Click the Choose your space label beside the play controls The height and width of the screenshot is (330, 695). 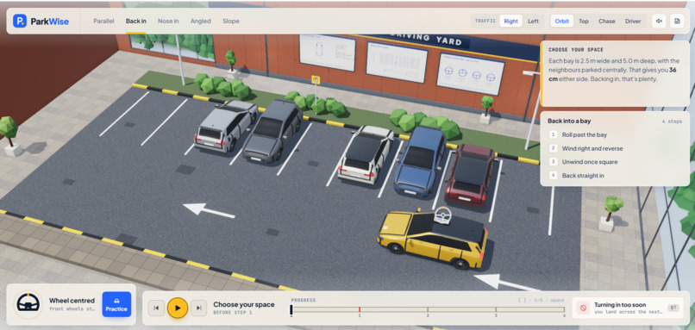click(244, 304)
